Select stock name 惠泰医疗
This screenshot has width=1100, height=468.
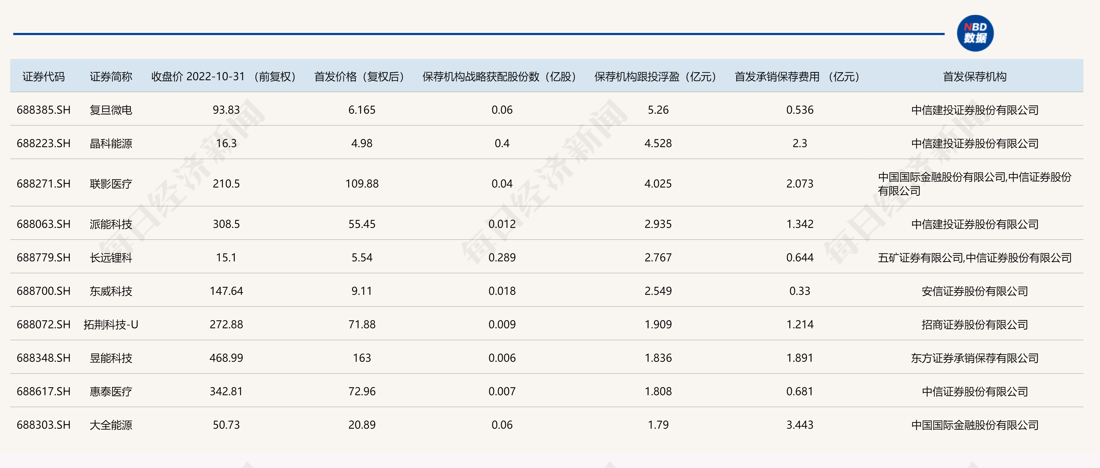coord(111,392)
